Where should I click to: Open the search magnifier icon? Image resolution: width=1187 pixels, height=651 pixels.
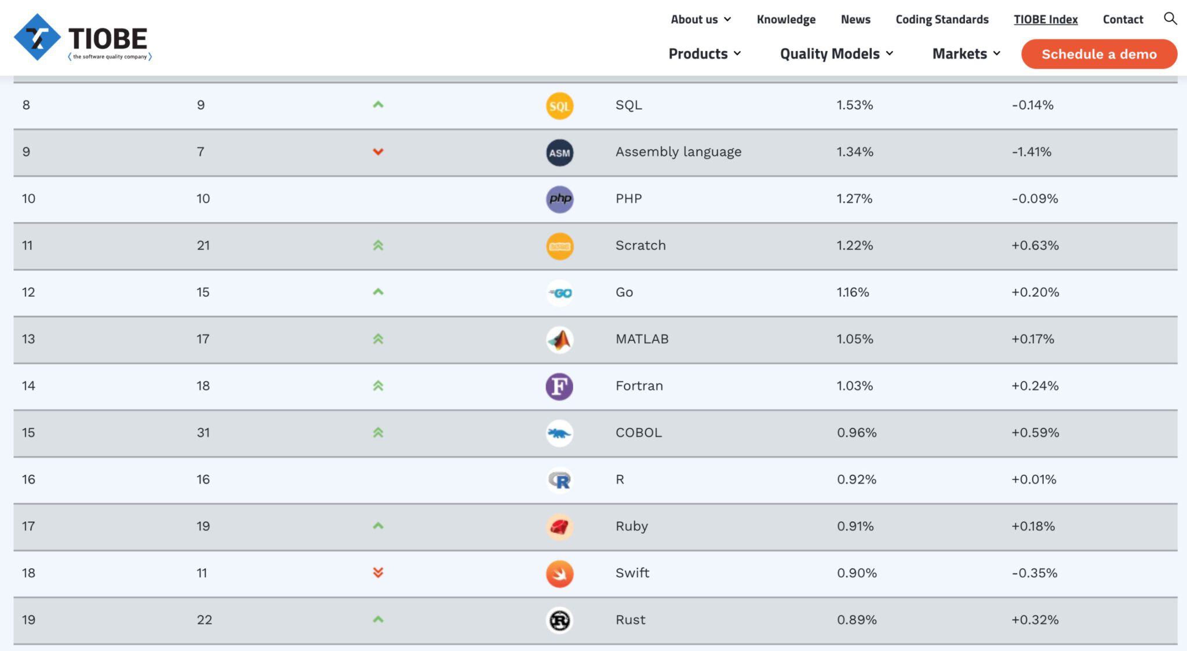(x=1170, y=19)
